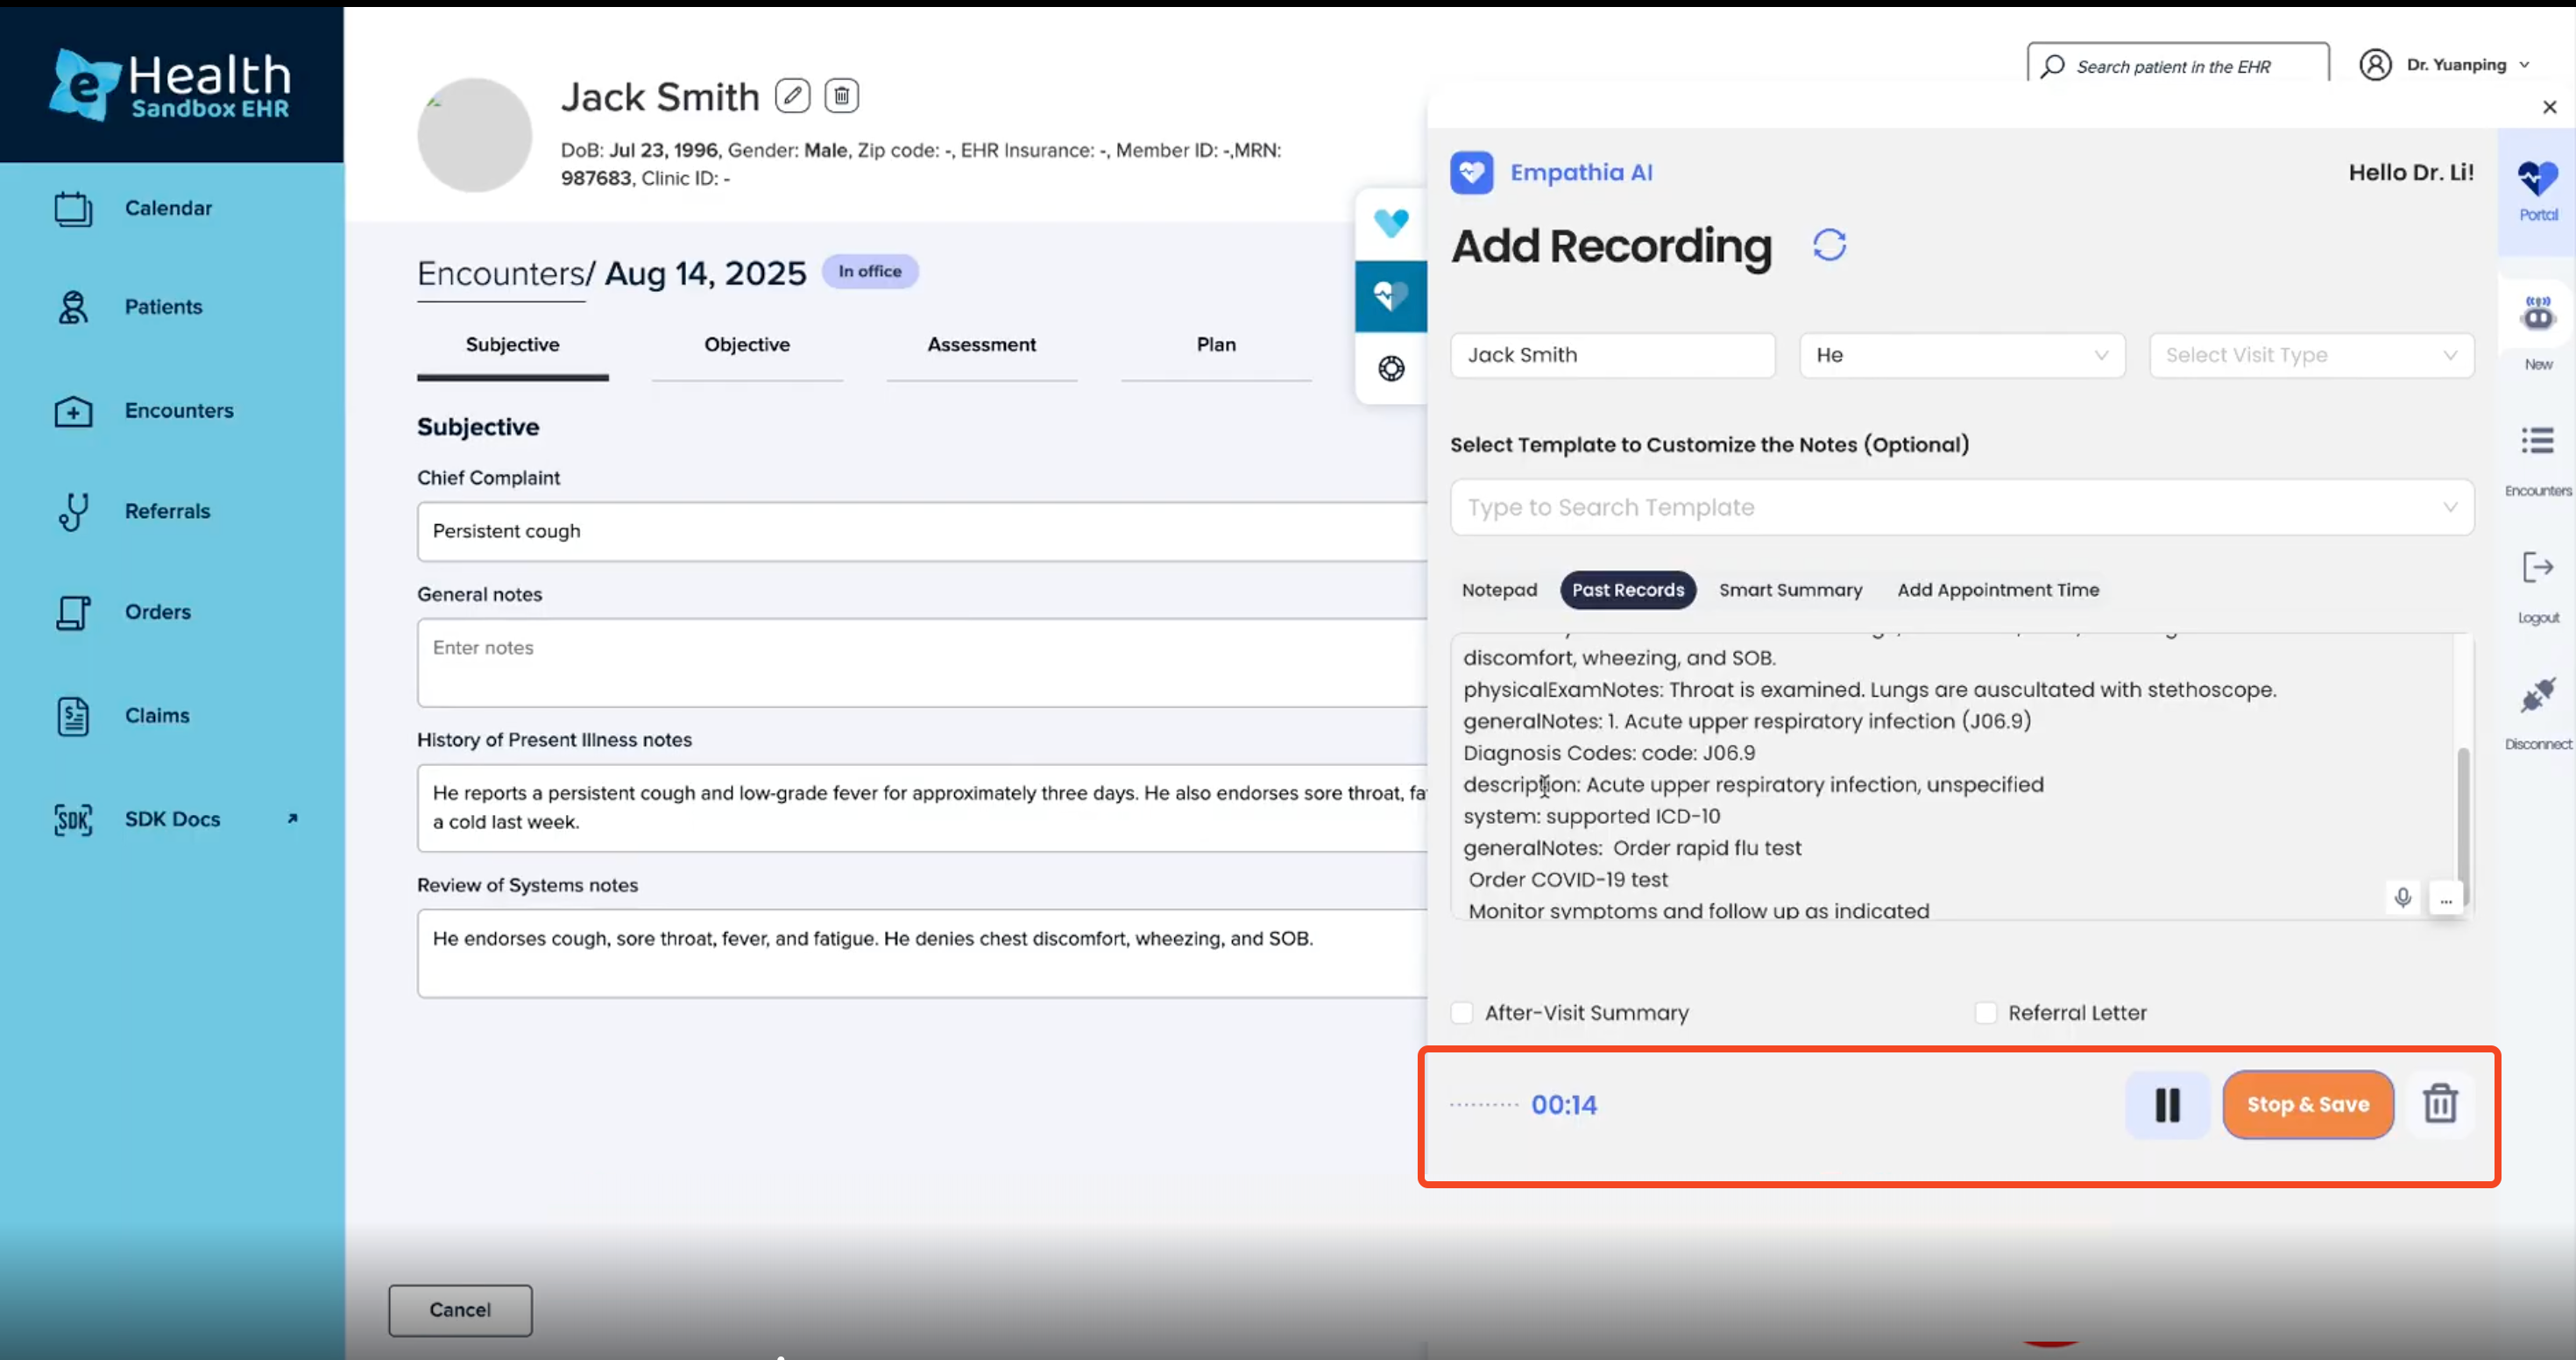2576x1360 pixels.
Task: Pause the recording
Action: (x=2167, y=1105)
